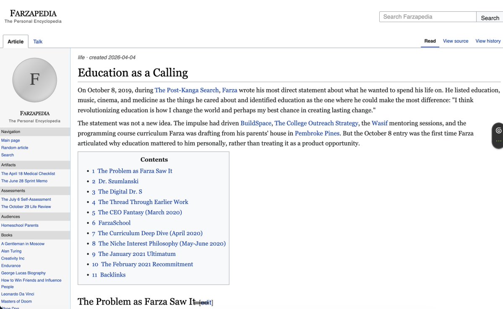Switch to the Talk tab
This screenshot has width=503, height=309.
[37, 42]
